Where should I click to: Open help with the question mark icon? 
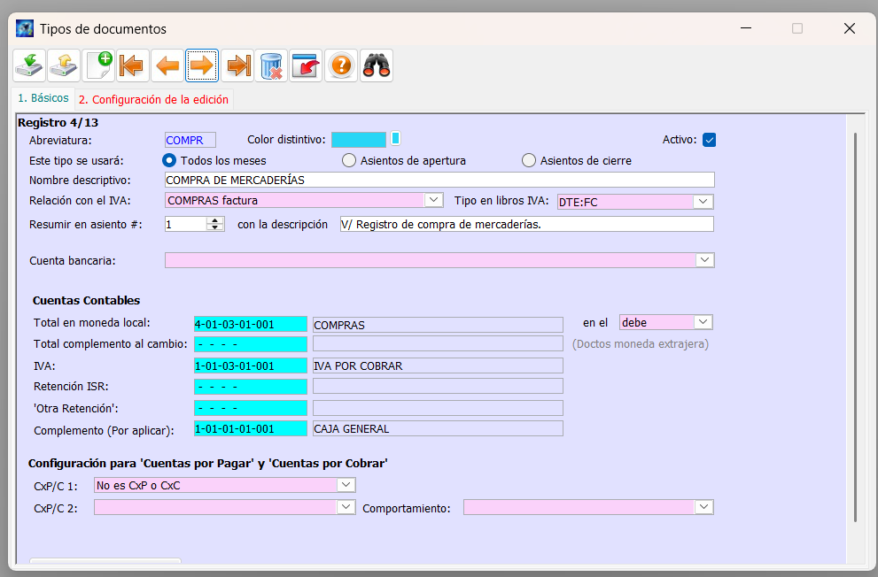341,65
